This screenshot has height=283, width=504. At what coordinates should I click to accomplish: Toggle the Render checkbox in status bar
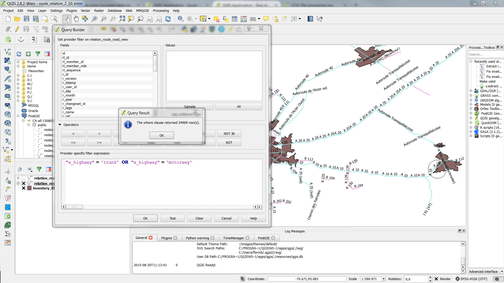click(x=436, y=279)
